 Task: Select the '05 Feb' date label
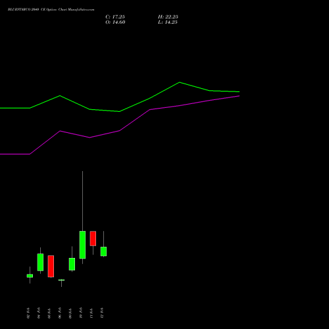point(49,313)
